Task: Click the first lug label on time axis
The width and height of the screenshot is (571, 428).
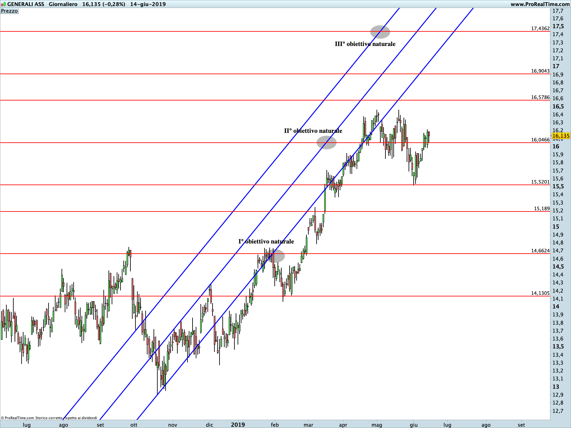Action: coord(27,425)
